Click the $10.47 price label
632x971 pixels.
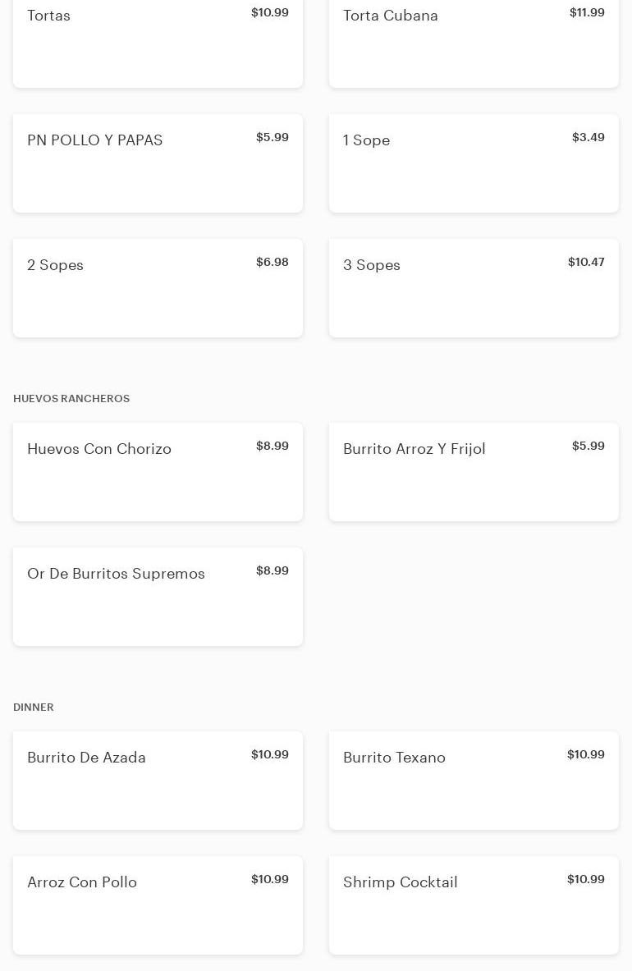pyautogui.click(x=586, y=262)
